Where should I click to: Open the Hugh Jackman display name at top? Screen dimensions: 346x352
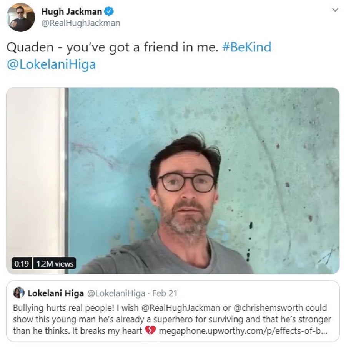click(72, 12)
